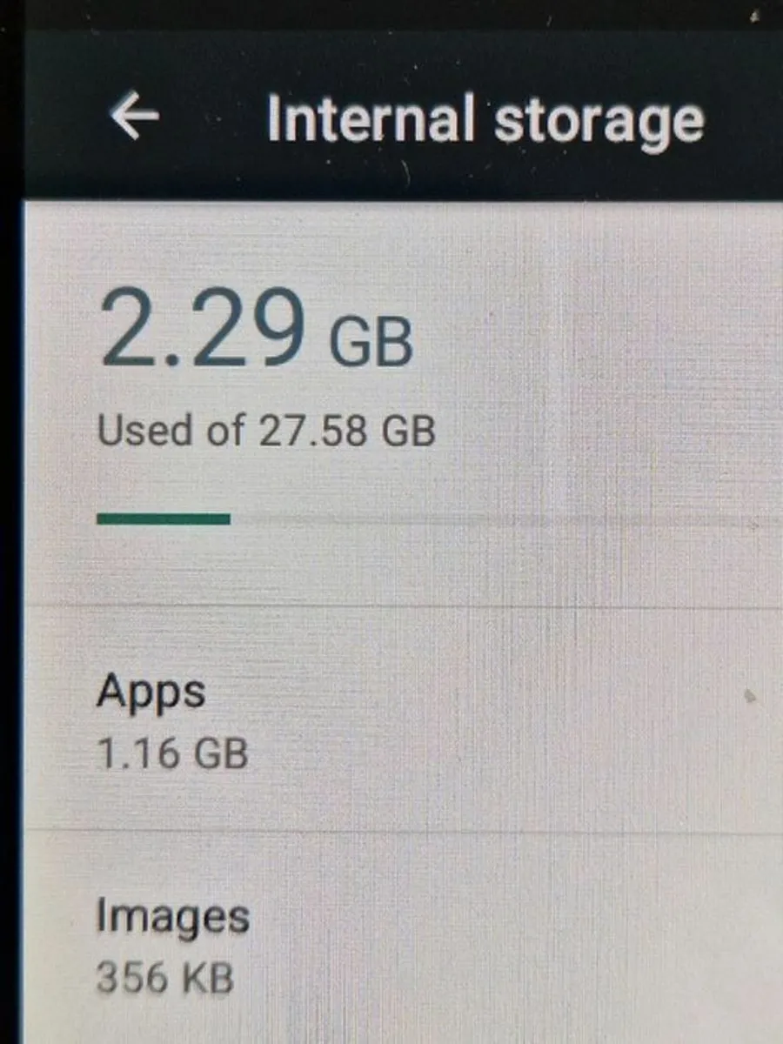Click empty header space beside the back arrow

(213, 117)
